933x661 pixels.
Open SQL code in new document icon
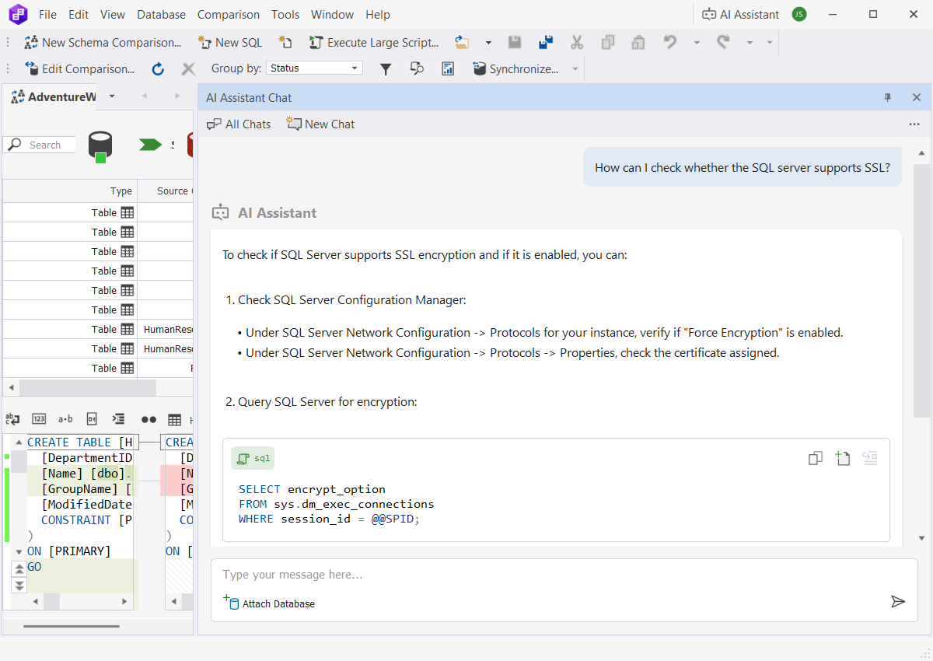843,458
